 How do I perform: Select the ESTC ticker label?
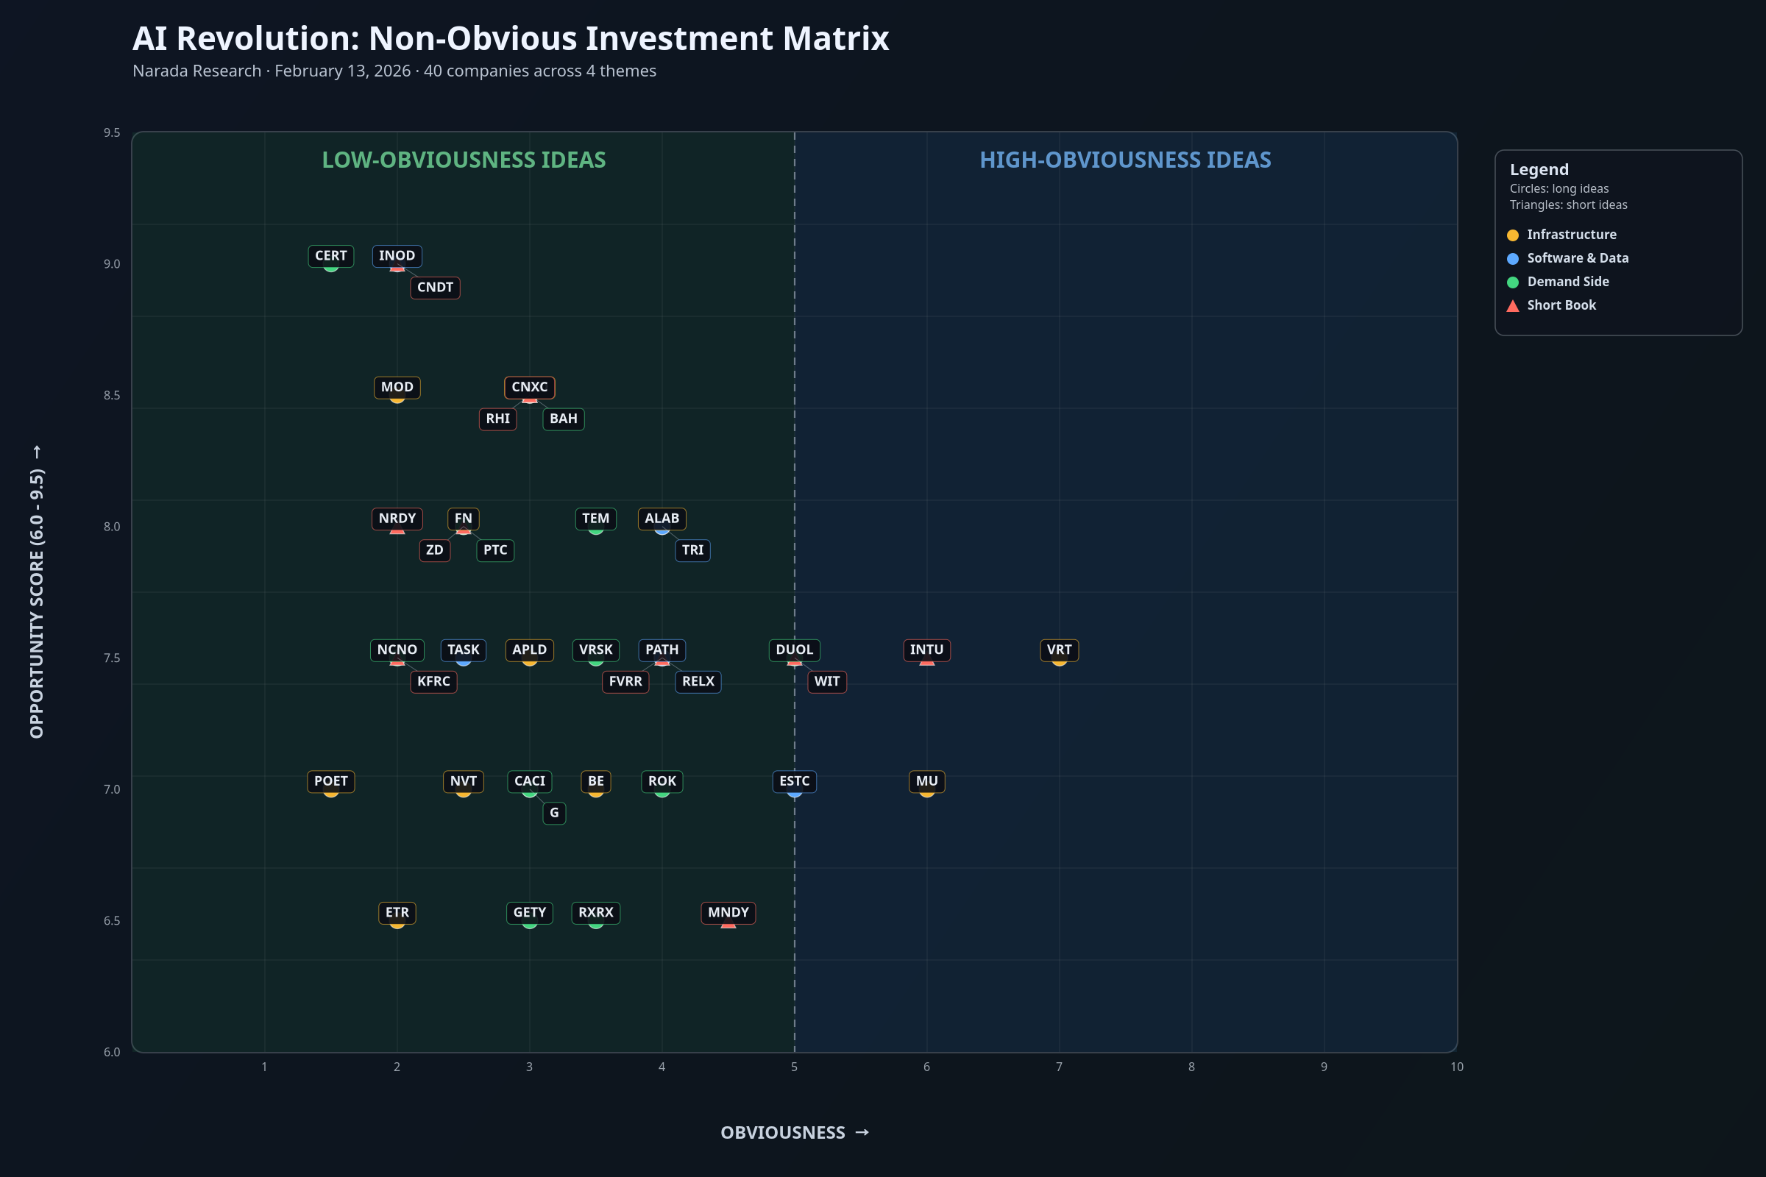pyautogui.click(x=794, y=781)
